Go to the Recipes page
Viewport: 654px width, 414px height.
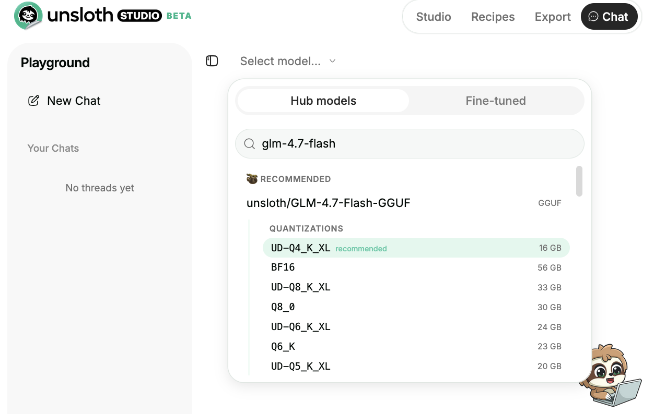pos(493,17)
